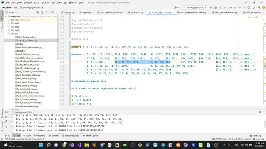Open the Tools menu
The height and width of the screenshot is (149, 266).
[59, 2]
